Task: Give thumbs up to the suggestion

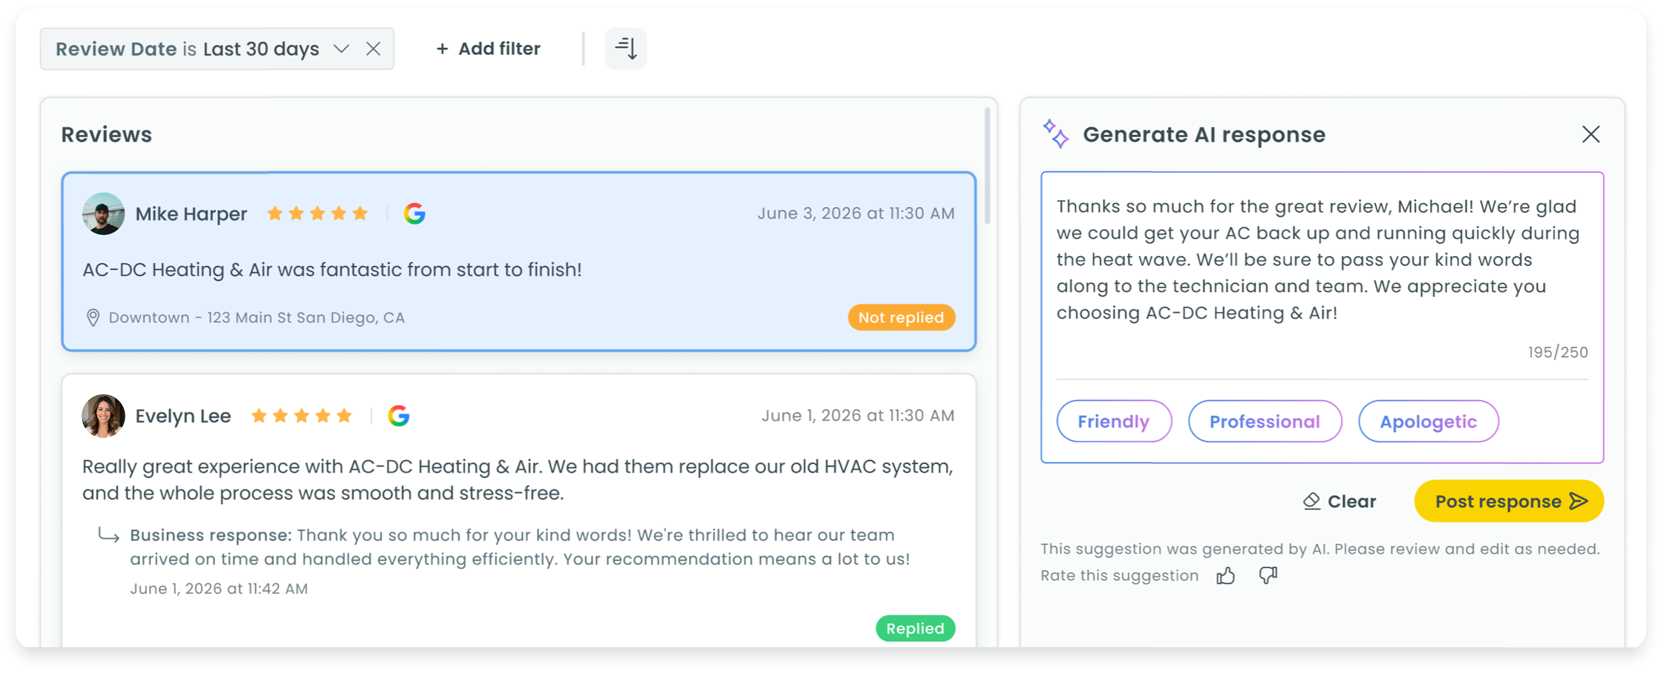Action: (x=1225, y=575)
